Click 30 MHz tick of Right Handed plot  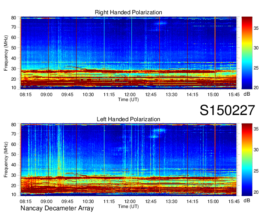(x=14, y=69)
